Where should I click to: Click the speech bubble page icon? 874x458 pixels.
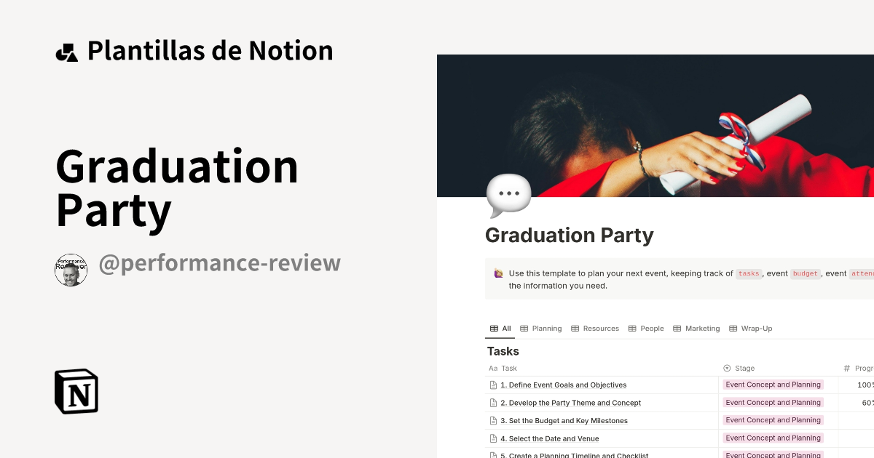click(508, 193)
